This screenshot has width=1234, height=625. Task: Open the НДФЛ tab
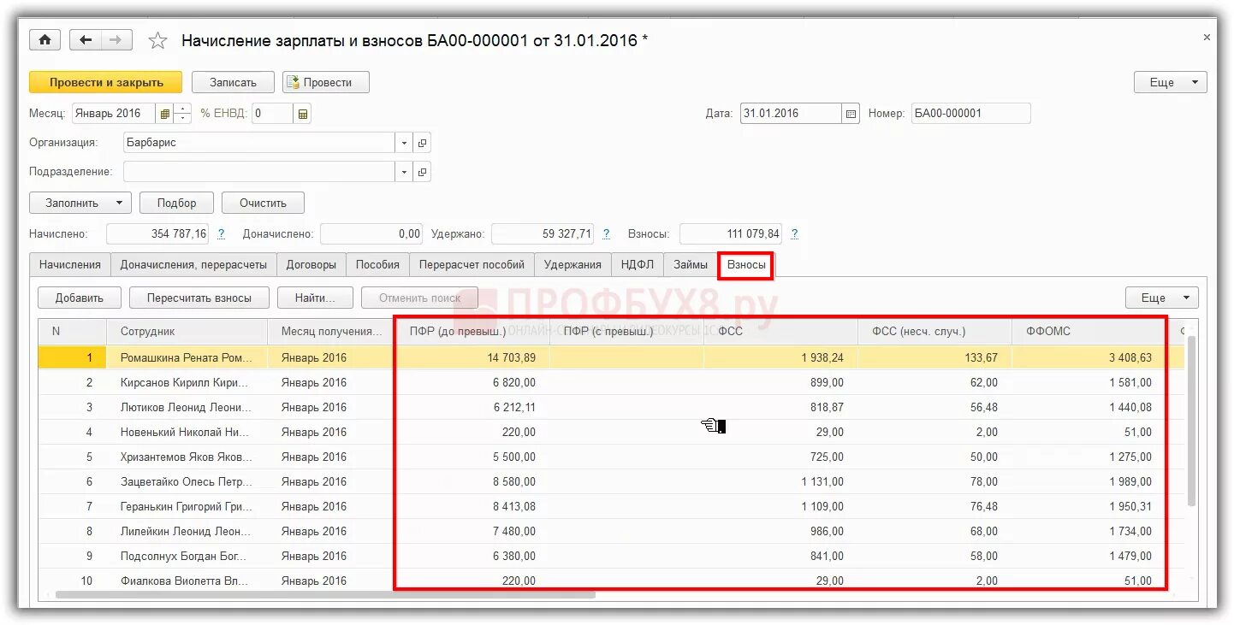click(638, 265)
